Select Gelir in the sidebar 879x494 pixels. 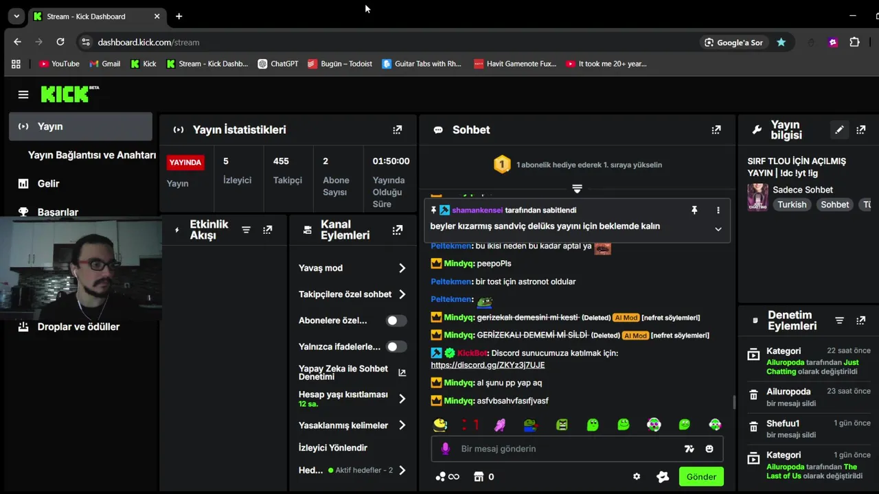pos(48,183)
